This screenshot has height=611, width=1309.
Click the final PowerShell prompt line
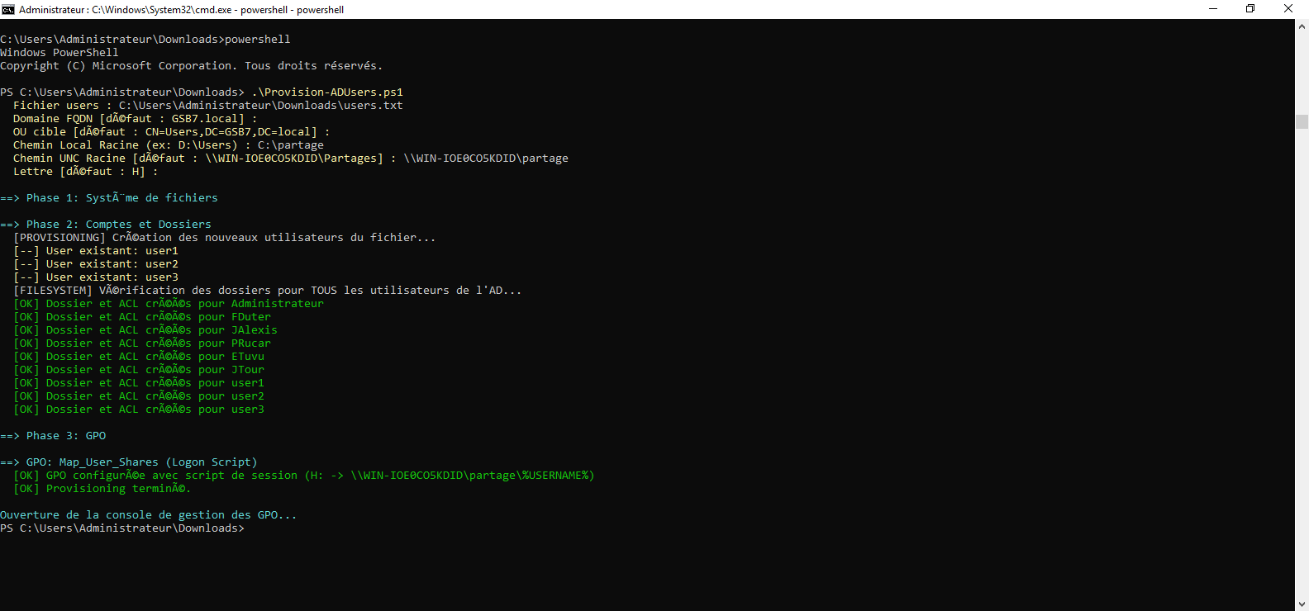(x=122, y=528)
